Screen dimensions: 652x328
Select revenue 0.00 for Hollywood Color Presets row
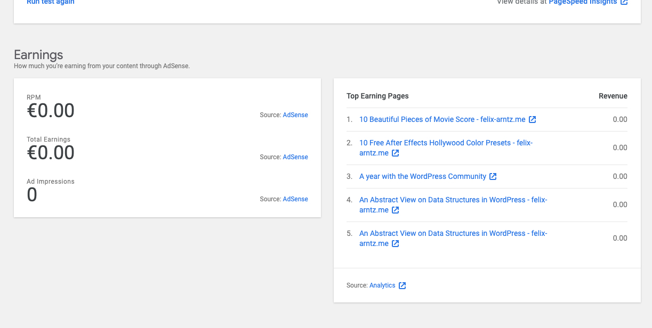620,148
